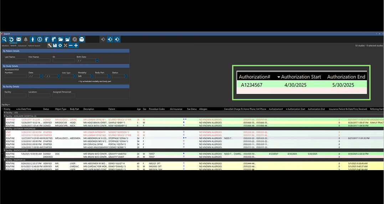
Task: Toggle by scheduled modality and body part
Action: tap(79, 81)
